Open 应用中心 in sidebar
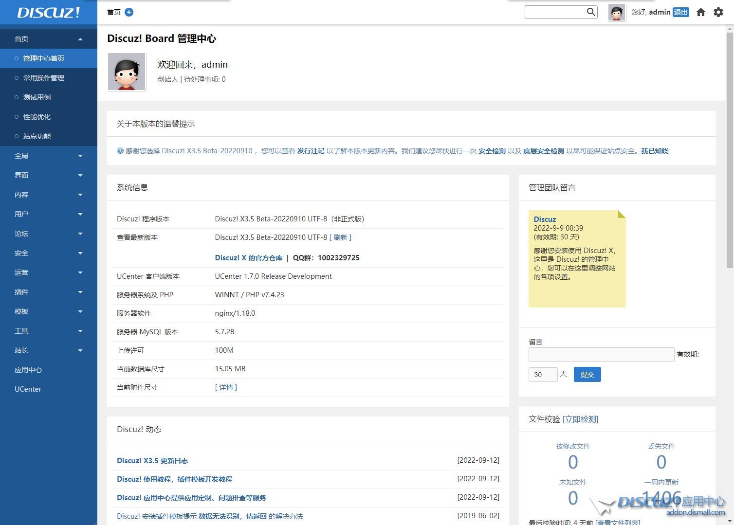The height and width of the screenshot is (525, 734). pyautogui.click(x=28, y=370)
